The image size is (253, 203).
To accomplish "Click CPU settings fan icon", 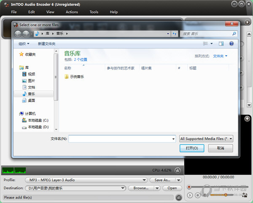I will 178,171.
